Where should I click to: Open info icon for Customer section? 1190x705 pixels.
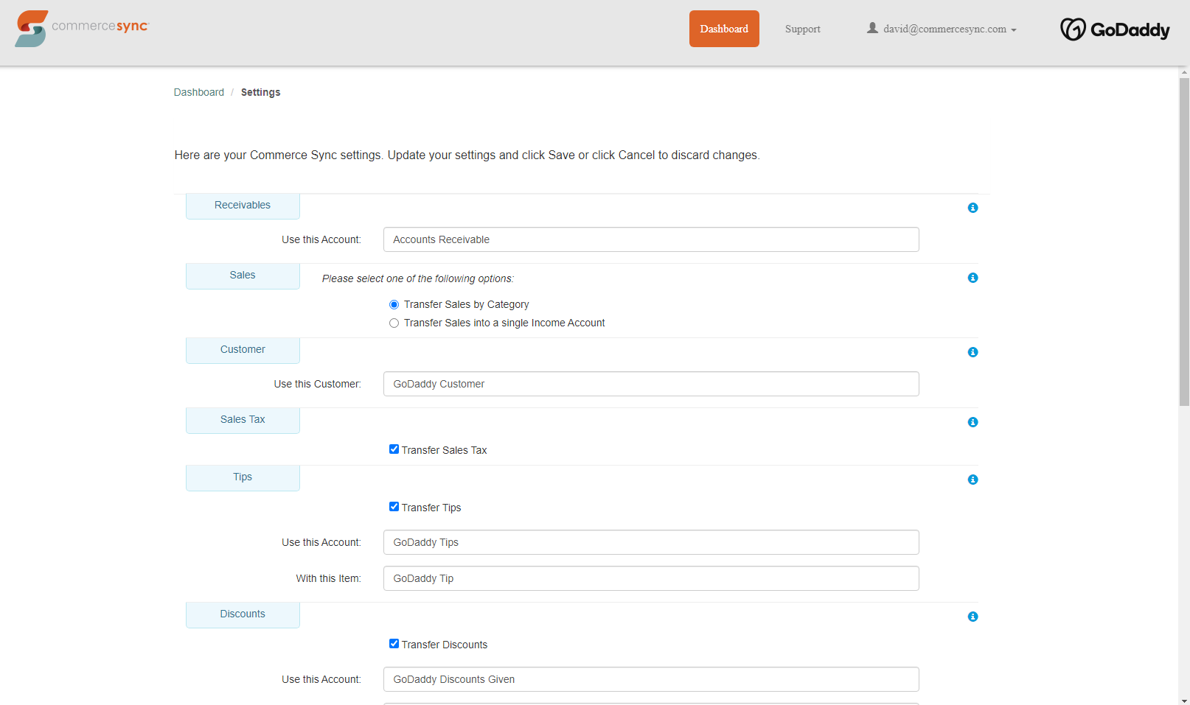point(972,352)
